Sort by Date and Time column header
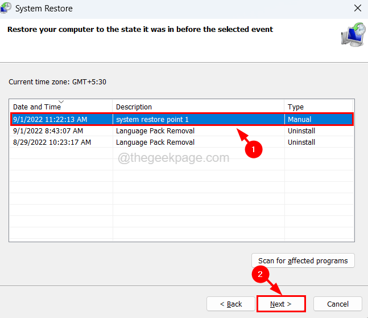Viewport: 368px width, 318px height. [x=35, y=107]
